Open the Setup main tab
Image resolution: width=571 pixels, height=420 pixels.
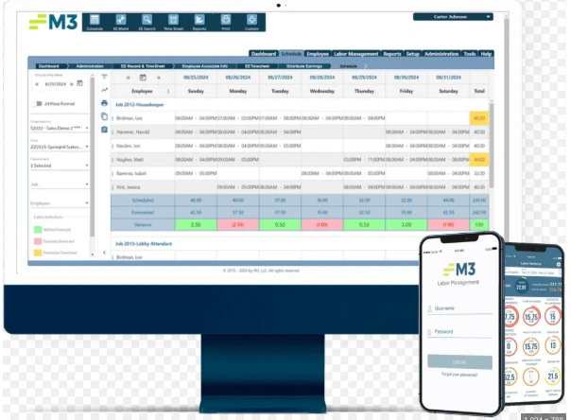[x=413, y=54]
